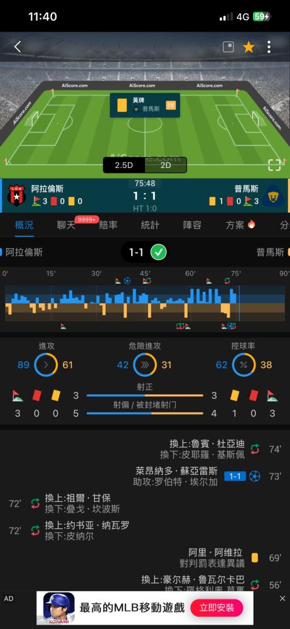Tap the 立即安裝 install button
This screenshot has height=629, width=290.
(x=217, y=608)
